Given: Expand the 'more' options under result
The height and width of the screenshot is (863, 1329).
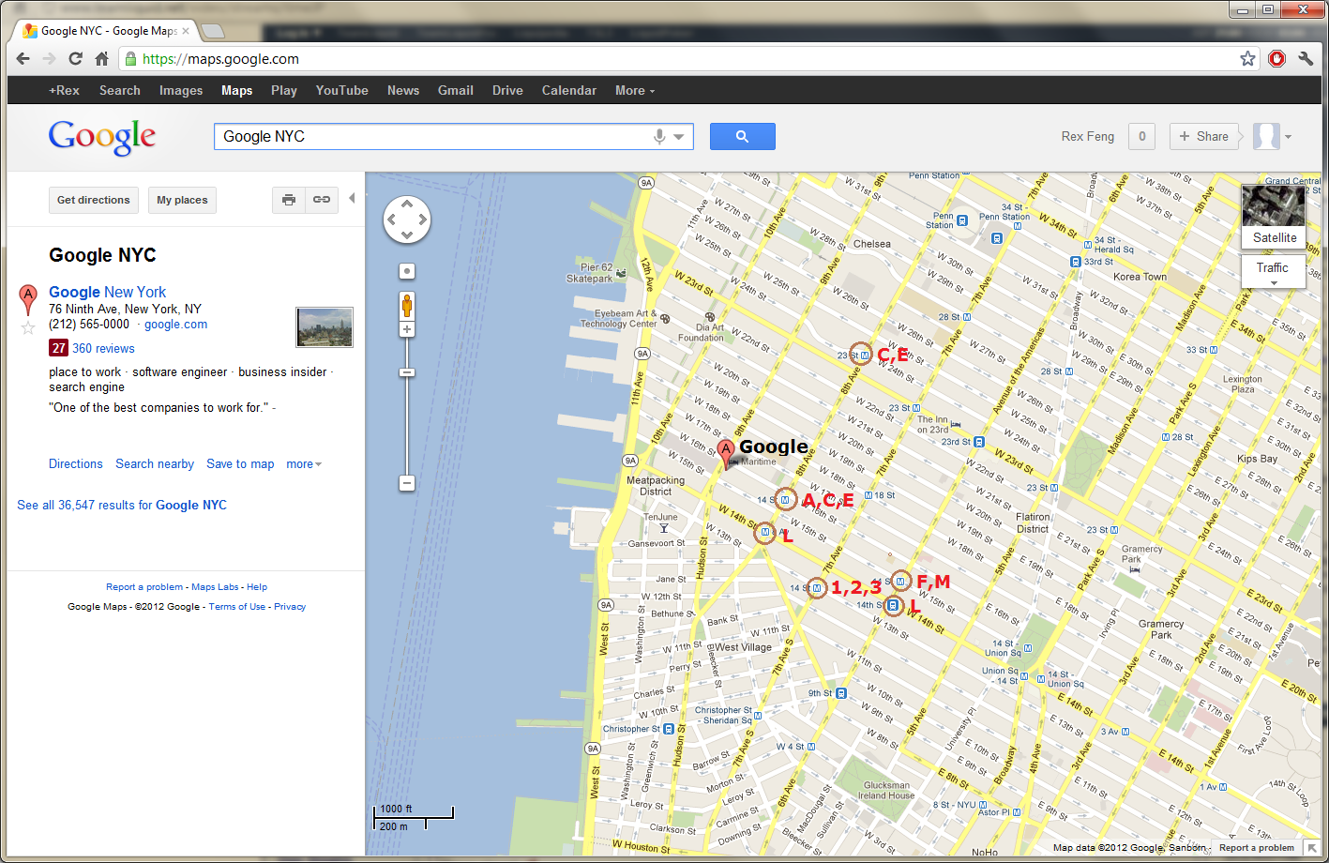Looking at the screenshot, I should pyautogui.click(x=304, y=464).
